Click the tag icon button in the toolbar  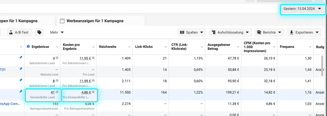[39, 32]
